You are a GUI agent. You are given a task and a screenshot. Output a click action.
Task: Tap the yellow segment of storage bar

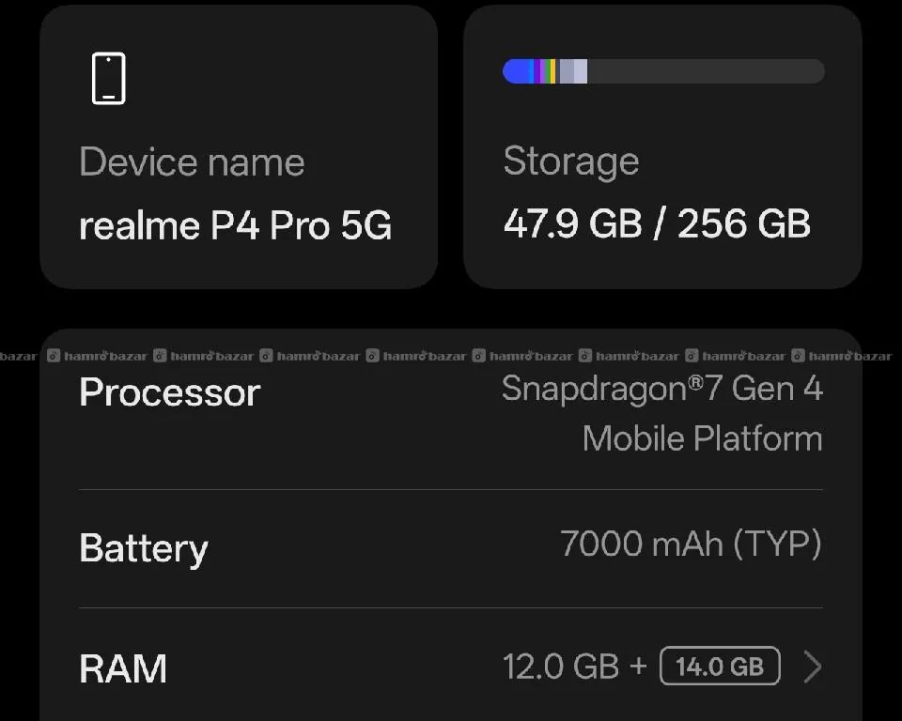[552, 71]
